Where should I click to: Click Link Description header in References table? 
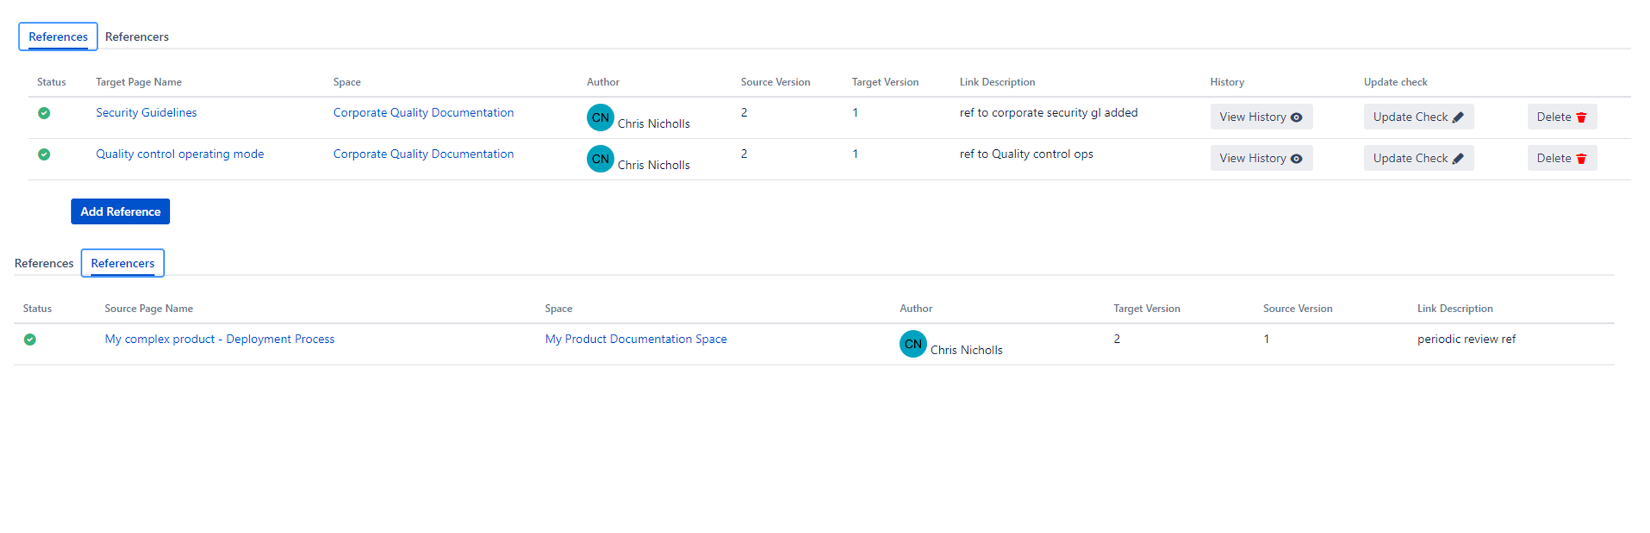(x=997, y=82)
